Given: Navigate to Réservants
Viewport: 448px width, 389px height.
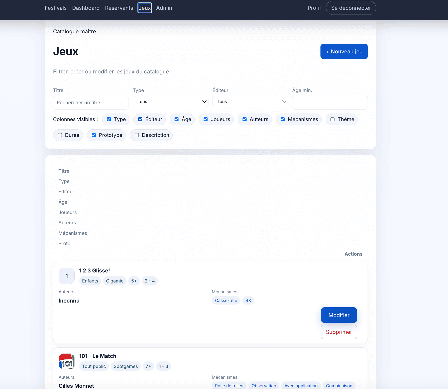Looking at the screenshot, I should pyautogui.click(x=119, y=8).
